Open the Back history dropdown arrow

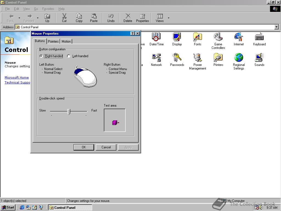19,18
